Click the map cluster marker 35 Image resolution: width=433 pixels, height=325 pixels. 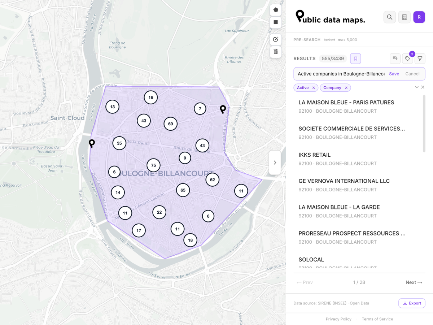click(119, 143)
